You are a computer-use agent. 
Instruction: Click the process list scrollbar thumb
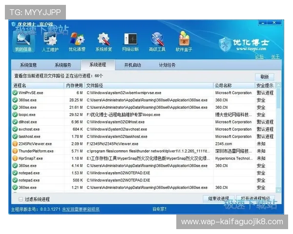coord(278,98)
